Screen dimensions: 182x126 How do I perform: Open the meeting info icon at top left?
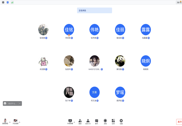[3, 2]
